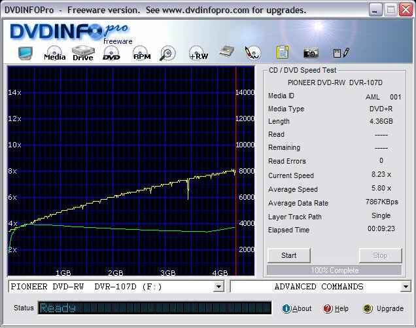
Task: Expand the ADVANCED COMMANDS dropdown
Action: pos(406,287)
